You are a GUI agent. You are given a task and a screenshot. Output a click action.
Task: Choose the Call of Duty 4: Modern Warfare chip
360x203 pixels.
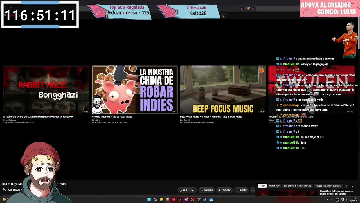click(x=297, y=186)
